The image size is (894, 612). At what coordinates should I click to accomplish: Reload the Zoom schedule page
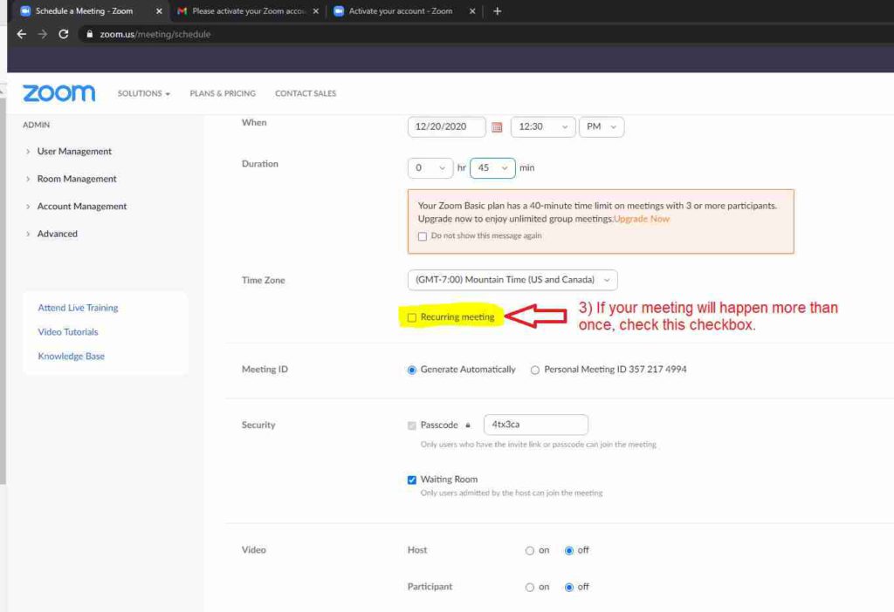[x=63, y=34]
